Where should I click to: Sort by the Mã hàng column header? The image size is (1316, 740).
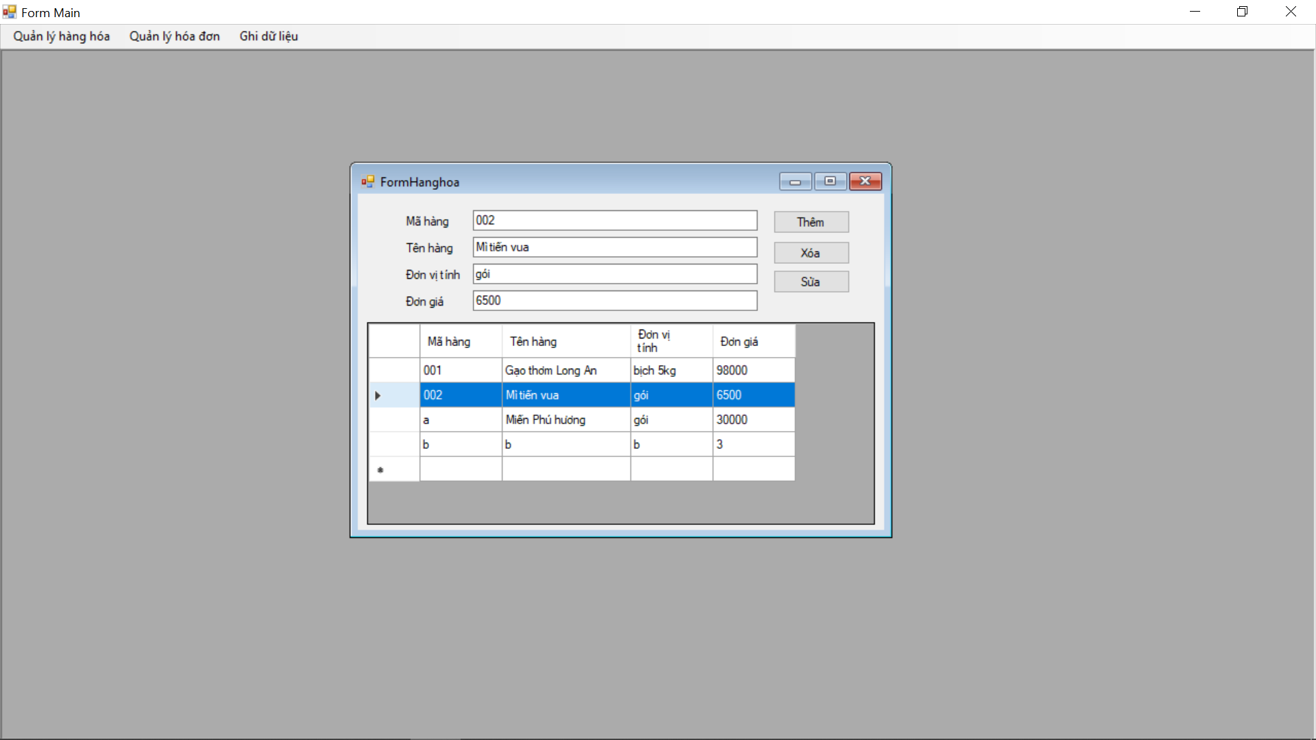coord(461,341)
